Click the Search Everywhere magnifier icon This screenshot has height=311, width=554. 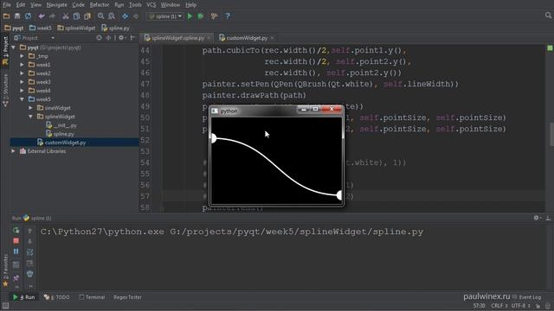(548, 16)
